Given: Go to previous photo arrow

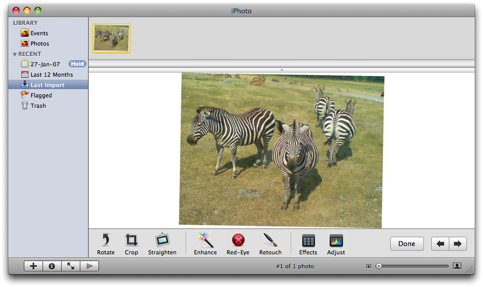Looking at the screenshot, I should click(x=441, y=244).
